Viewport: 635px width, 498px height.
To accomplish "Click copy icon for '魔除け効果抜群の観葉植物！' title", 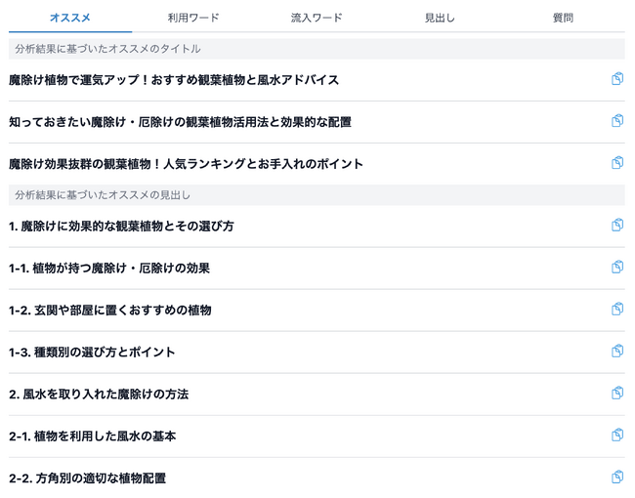I will pyautogui.click(x=616, y=163).
